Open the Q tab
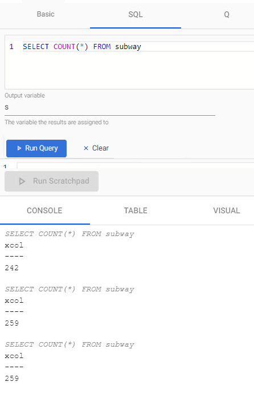 click(x=227, y=14)
